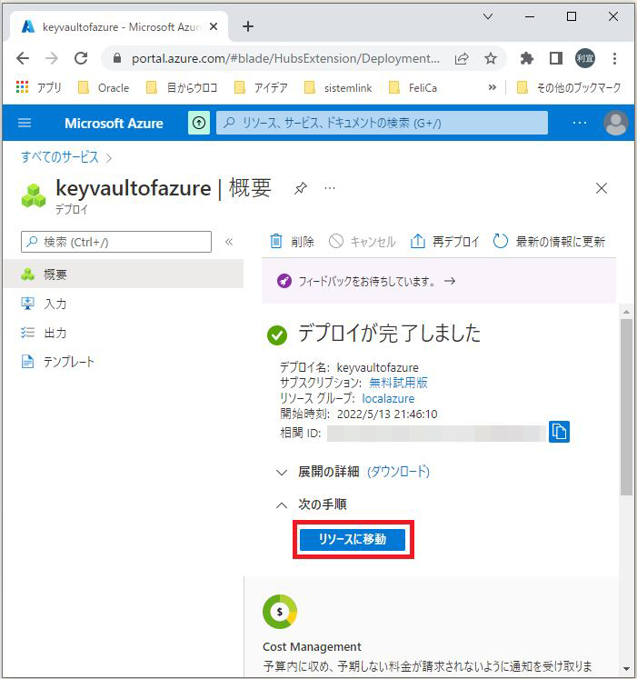637x679 pixels.
Task: Open the 目からウロコ bookmark folder
Action: (182, 88)
